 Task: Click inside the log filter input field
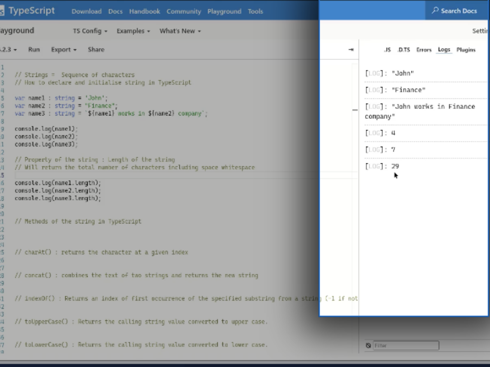click(x=407, y=345)
